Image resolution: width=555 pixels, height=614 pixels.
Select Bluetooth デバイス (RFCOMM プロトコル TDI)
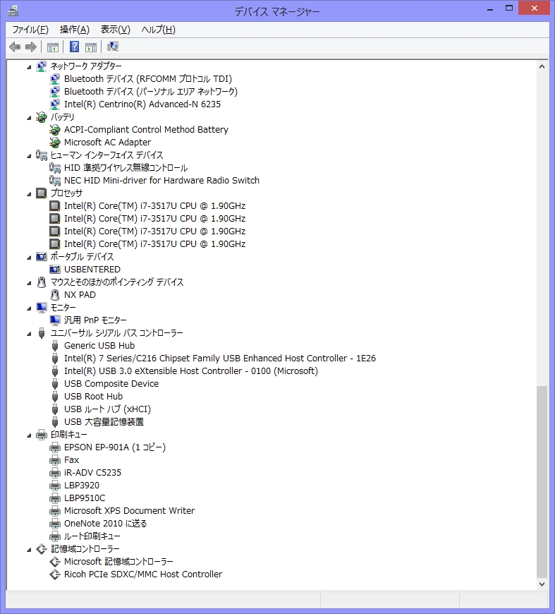[148, 79]
